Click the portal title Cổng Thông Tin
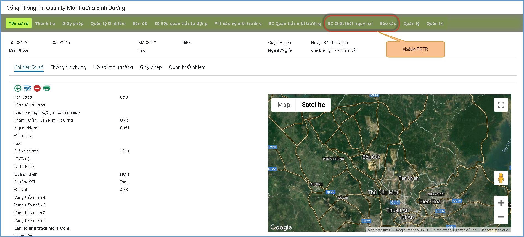 tap(66, 8)
